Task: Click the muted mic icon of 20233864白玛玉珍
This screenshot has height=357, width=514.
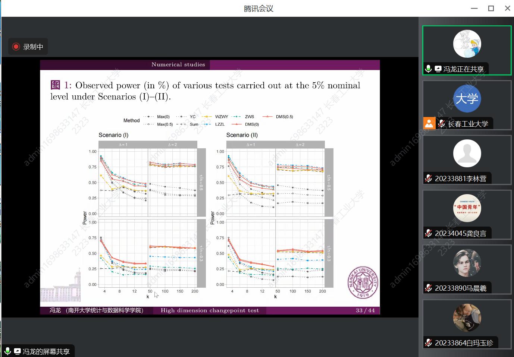Action: click(x=429, y=343)
